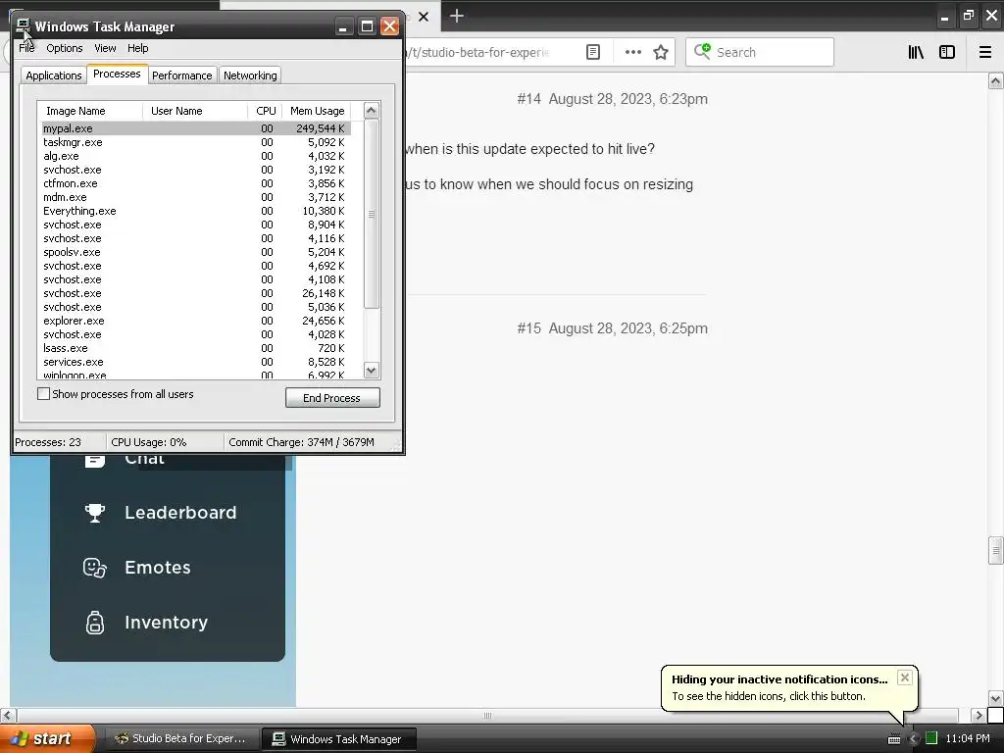Switch to the Networking tab
The height and width of the screenshot is (753, 1004).
pyautogui.click(x=250, y=75)
